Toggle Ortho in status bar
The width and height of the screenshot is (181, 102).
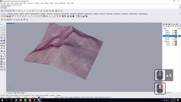click(62, 97)
